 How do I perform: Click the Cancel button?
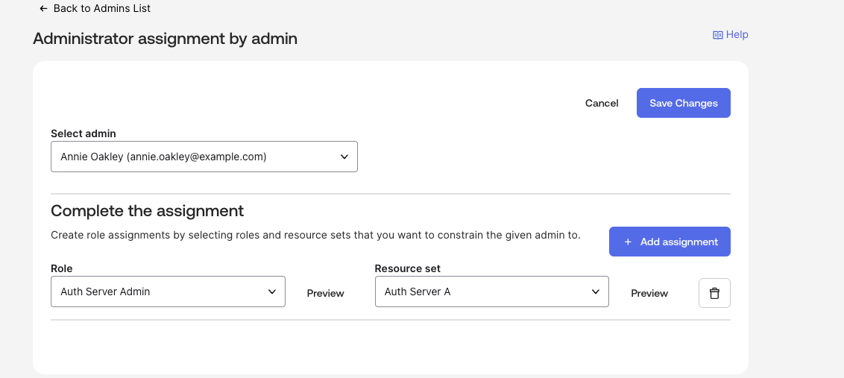tap(602, 103)
